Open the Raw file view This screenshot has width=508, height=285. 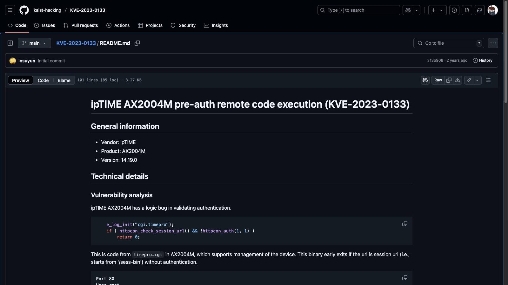(438, 80)
